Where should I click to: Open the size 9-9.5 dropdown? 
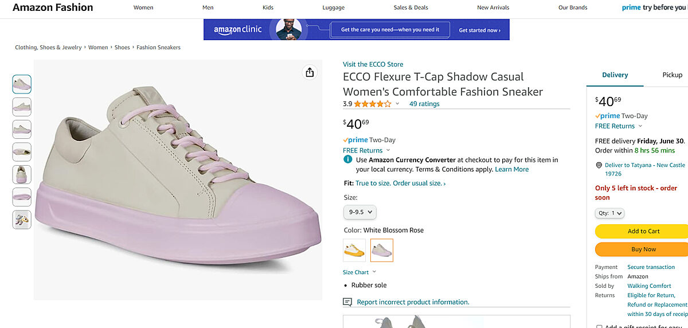coord(360,212)
